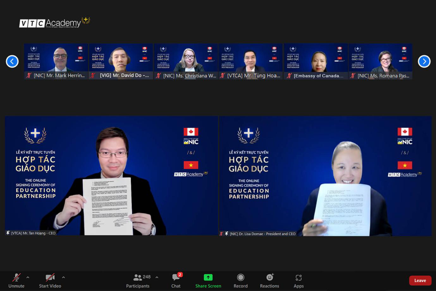Click the green Share Screen icon
Viewport: 436px width, 291px height.
[x=208, y=277]
